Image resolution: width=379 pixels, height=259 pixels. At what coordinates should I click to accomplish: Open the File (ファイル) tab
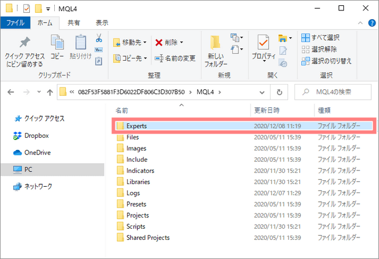coord(16,23)
